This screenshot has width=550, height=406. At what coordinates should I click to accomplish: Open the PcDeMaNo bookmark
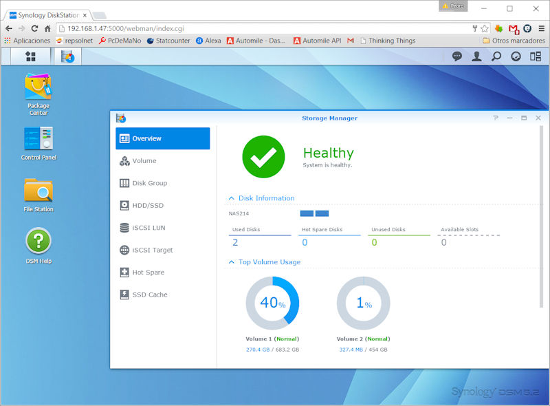120,41
